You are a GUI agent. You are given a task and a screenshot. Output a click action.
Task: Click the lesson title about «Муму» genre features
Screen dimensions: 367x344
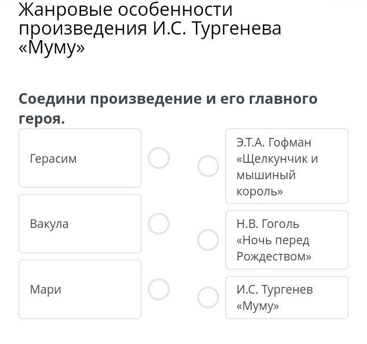click(150, 29)
